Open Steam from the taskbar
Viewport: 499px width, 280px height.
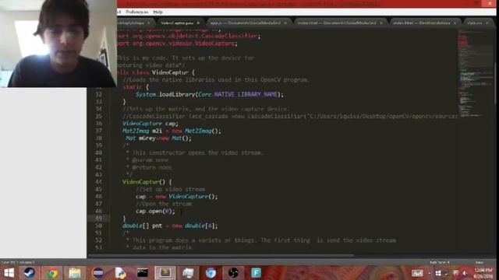pos(30,273)
